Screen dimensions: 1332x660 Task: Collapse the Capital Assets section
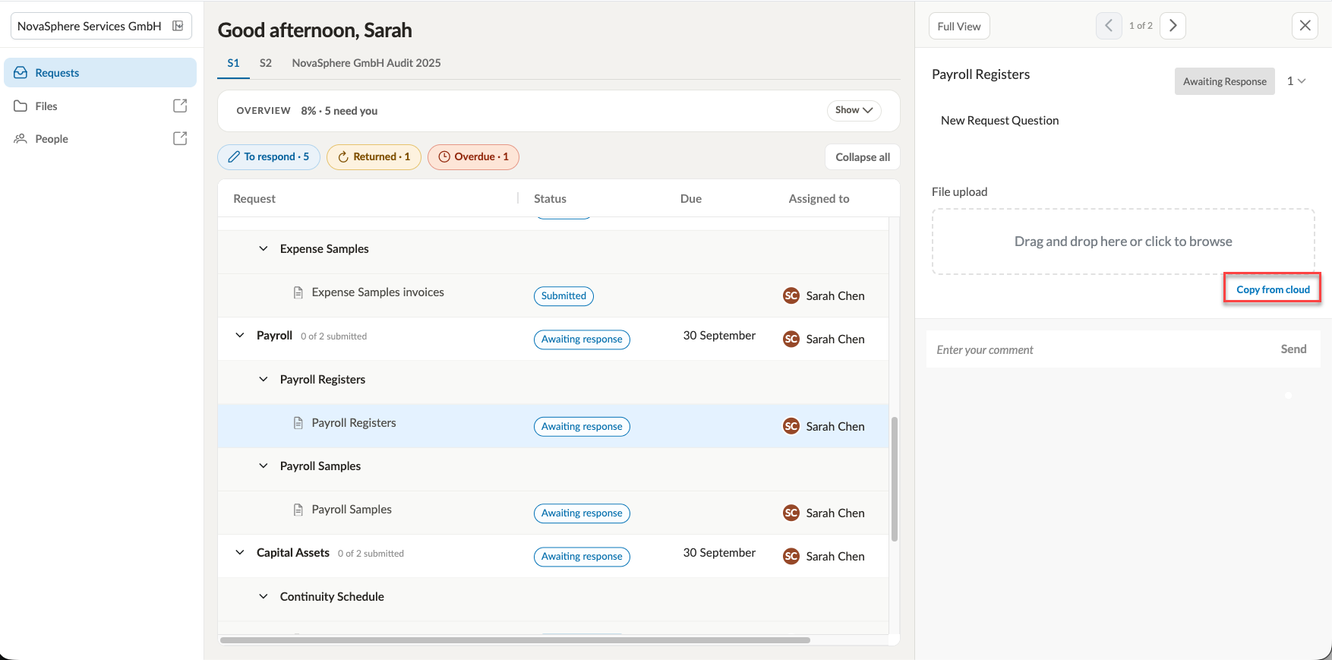240,553
